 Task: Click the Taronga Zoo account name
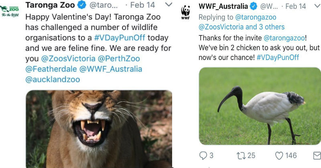pyautogui.click(x=50, y=5)
